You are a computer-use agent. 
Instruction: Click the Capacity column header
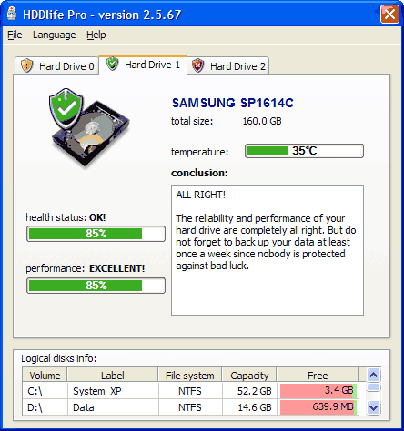click(249, 376)
